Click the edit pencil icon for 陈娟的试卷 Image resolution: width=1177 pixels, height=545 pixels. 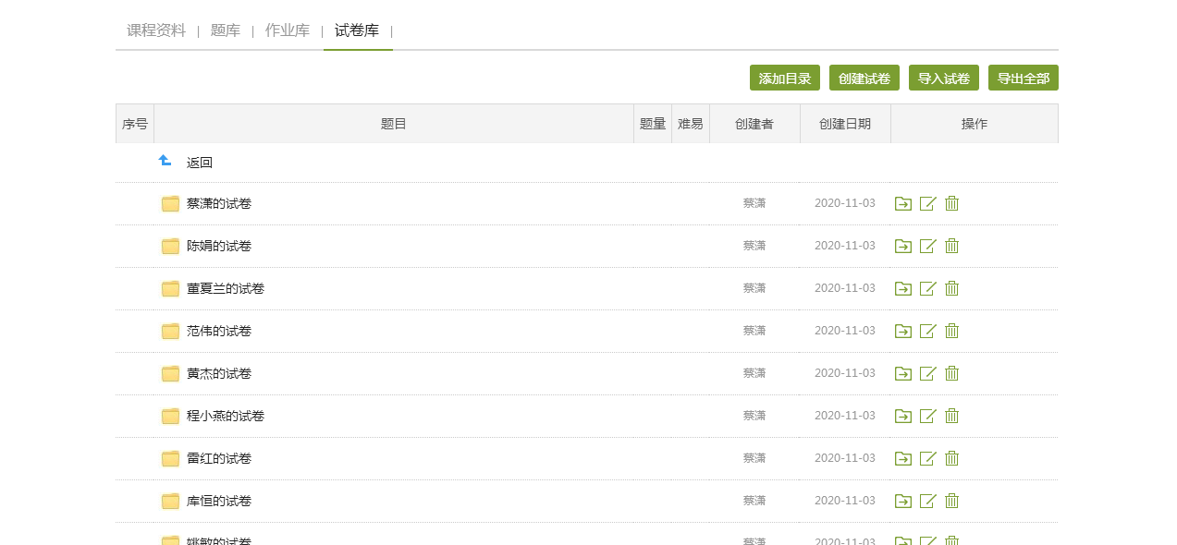click(927, 246)
